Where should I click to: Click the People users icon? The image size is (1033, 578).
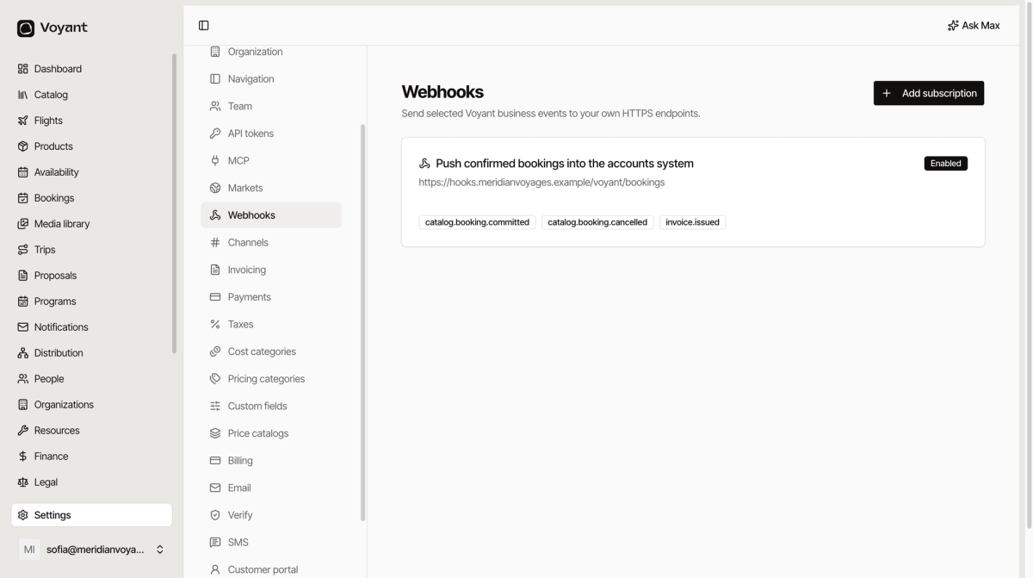pyautogui.click(x=23, y=379)
